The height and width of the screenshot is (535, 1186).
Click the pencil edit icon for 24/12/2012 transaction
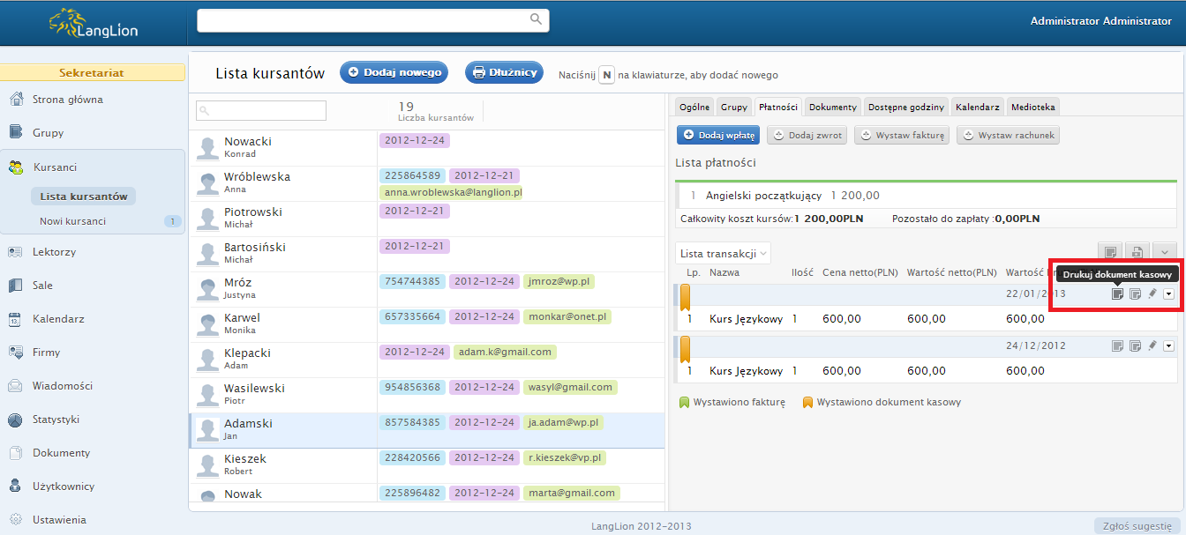pos(1152,346)
